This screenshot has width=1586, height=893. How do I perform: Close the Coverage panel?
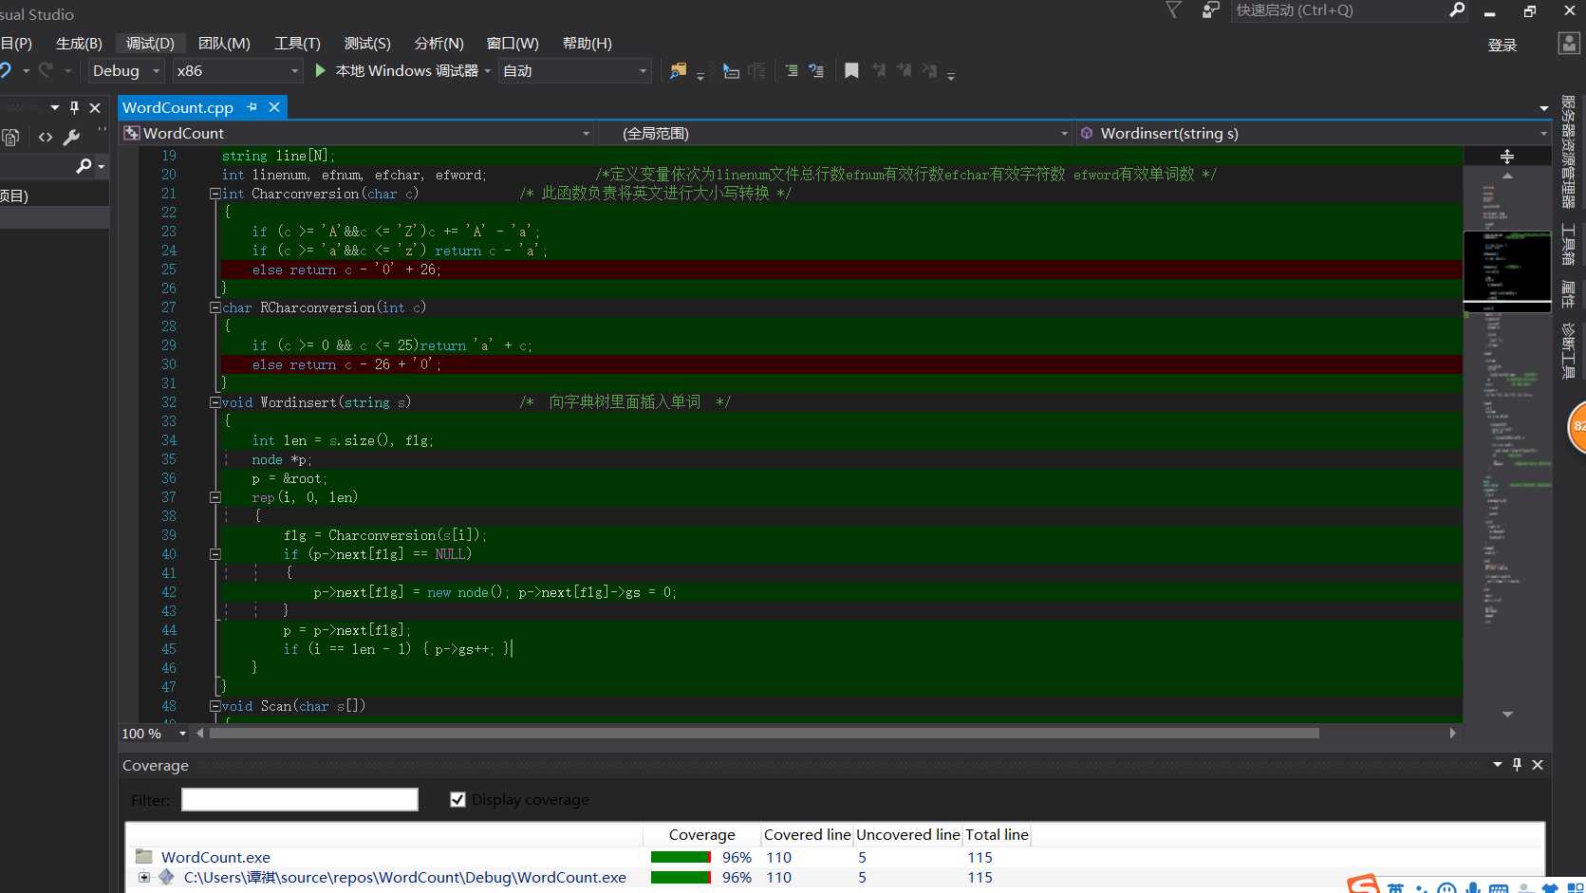click(x=1538, y=765)
